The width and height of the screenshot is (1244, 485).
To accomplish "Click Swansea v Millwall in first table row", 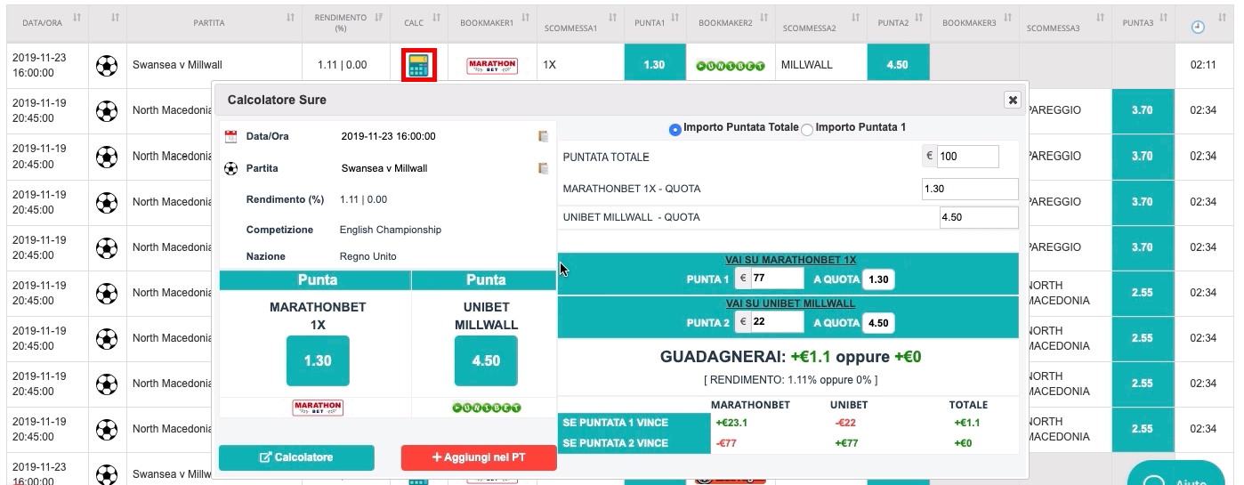I will [177, 65].
